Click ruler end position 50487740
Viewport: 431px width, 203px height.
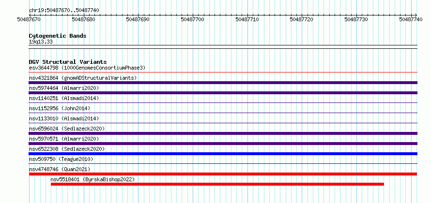coord(411,19)
